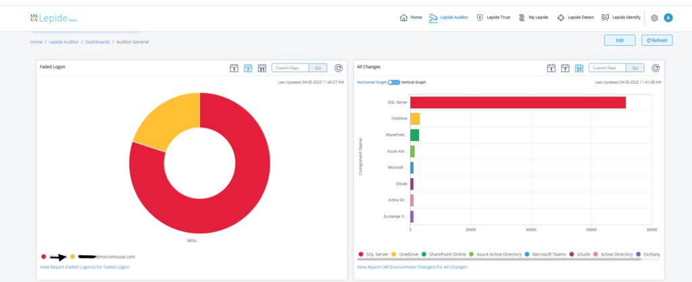The image size is (692, 282).
Task: Click Horizontal Graph label
Action: (x=372, y=82)
